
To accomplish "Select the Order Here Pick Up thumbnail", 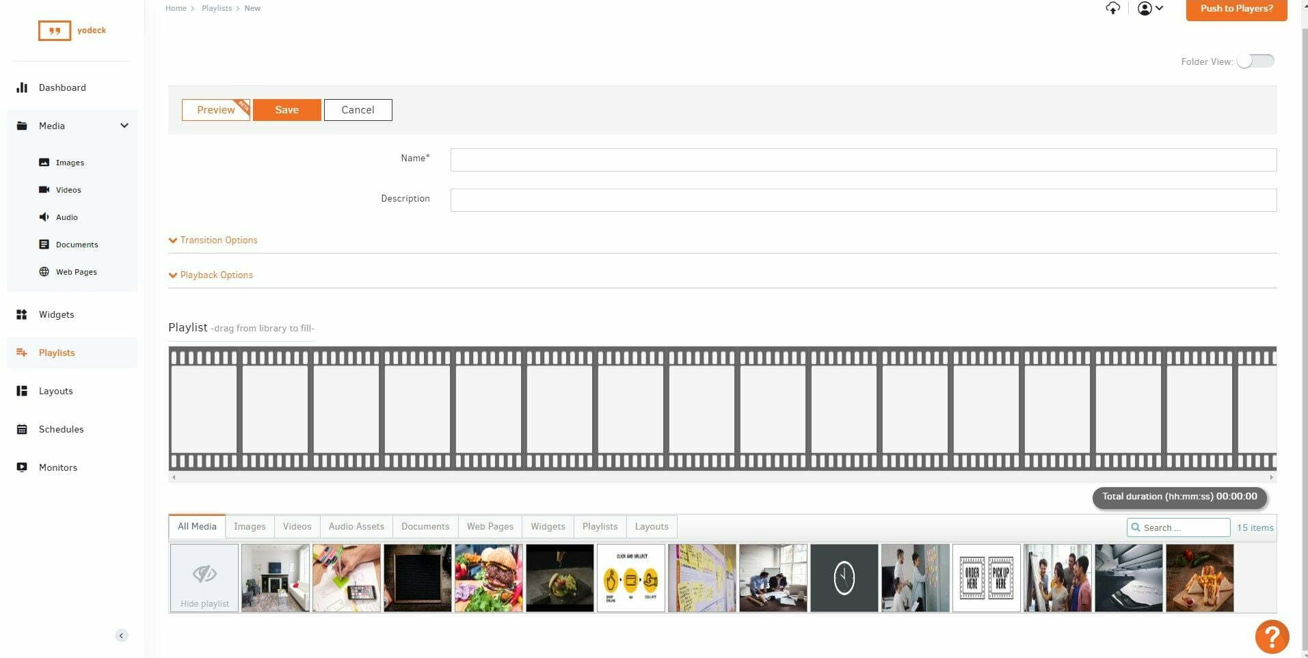I will click(987, 578).
